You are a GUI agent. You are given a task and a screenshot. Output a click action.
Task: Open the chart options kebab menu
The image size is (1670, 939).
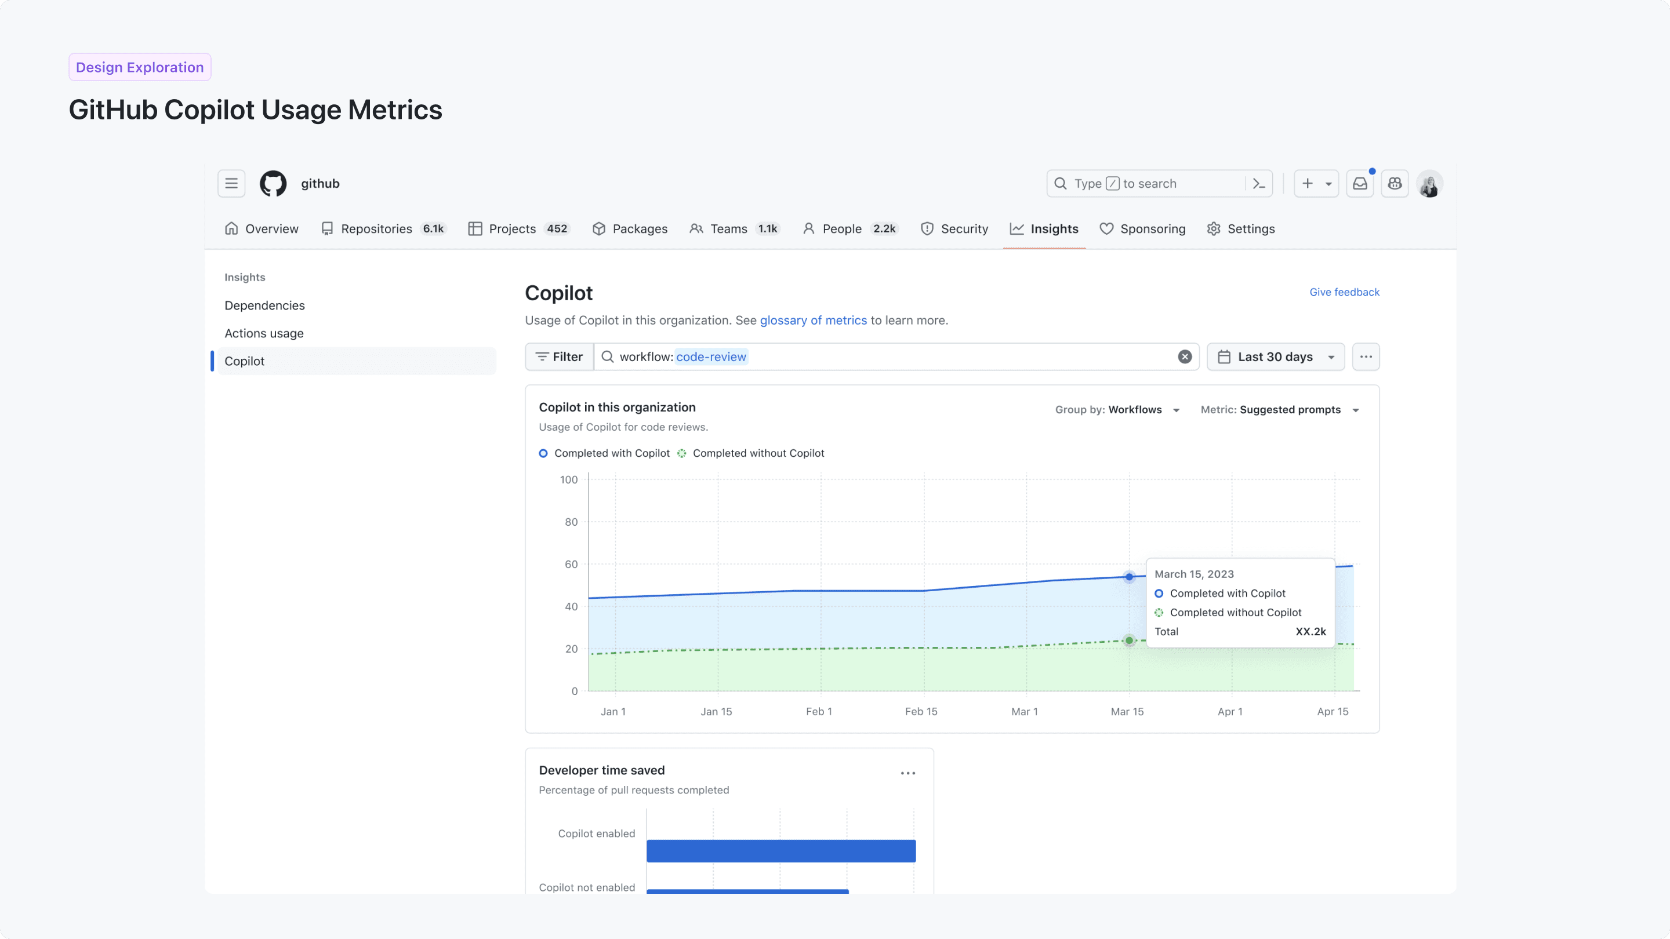1366,356
